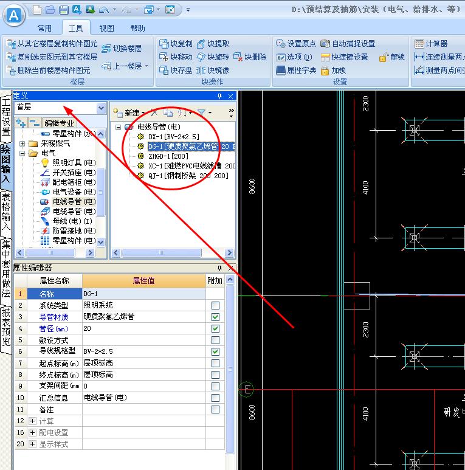Open the 上一楼层 dropdown arrow

pyautogui.click(x=147, y=66)
